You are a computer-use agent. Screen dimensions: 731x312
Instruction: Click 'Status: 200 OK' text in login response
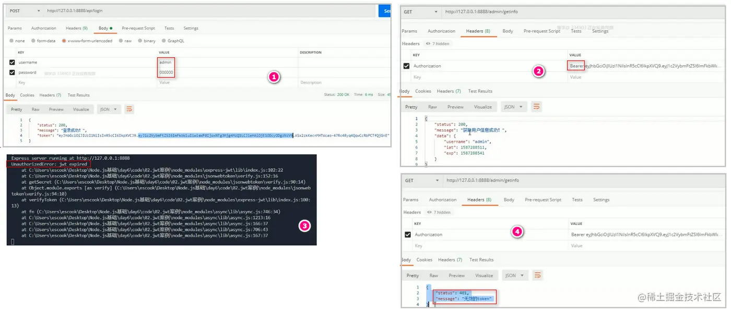coord(336,95)
